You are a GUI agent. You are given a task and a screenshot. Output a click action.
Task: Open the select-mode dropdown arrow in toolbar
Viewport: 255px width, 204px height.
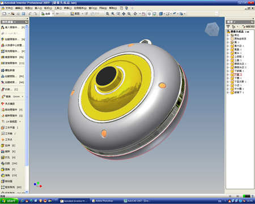(x=53, y=14)
